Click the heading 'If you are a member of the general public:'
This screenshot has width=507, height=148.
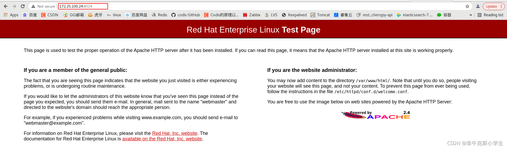pos(76,70)
